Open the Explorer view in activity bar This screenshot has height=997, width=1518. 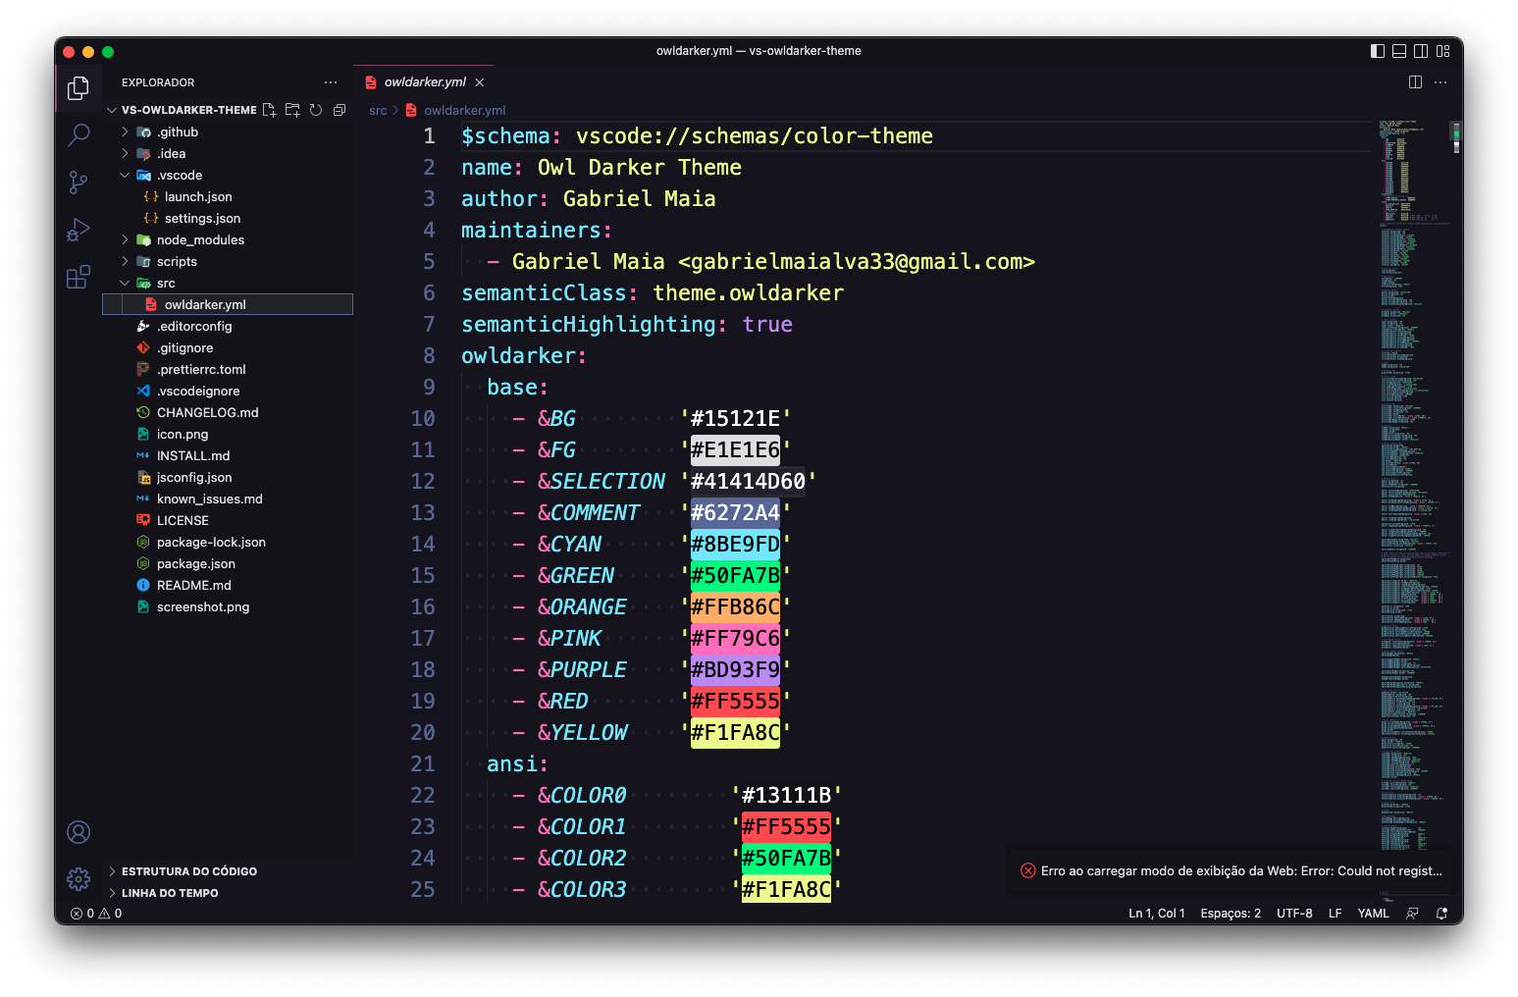(79, 88)
